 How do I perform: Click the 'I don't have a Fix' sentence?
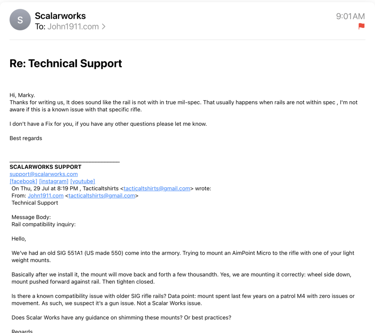pyautogui.click(x=108, y=124)
